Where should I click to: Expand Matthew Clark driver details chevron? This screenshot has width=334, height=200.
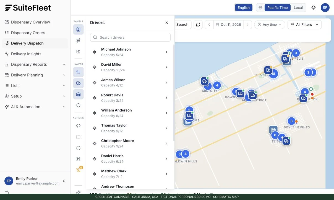coord(166,174)
